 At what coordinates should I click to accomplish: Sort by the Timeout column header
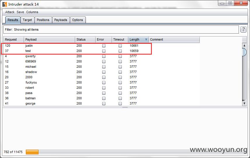coord(120,39)
